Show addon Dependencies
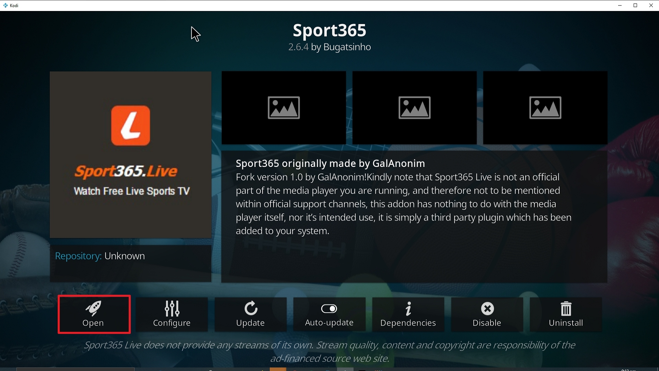 408,314
